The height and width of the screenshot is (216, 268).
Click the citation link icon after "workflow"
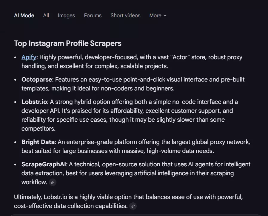tap(53, 182)
